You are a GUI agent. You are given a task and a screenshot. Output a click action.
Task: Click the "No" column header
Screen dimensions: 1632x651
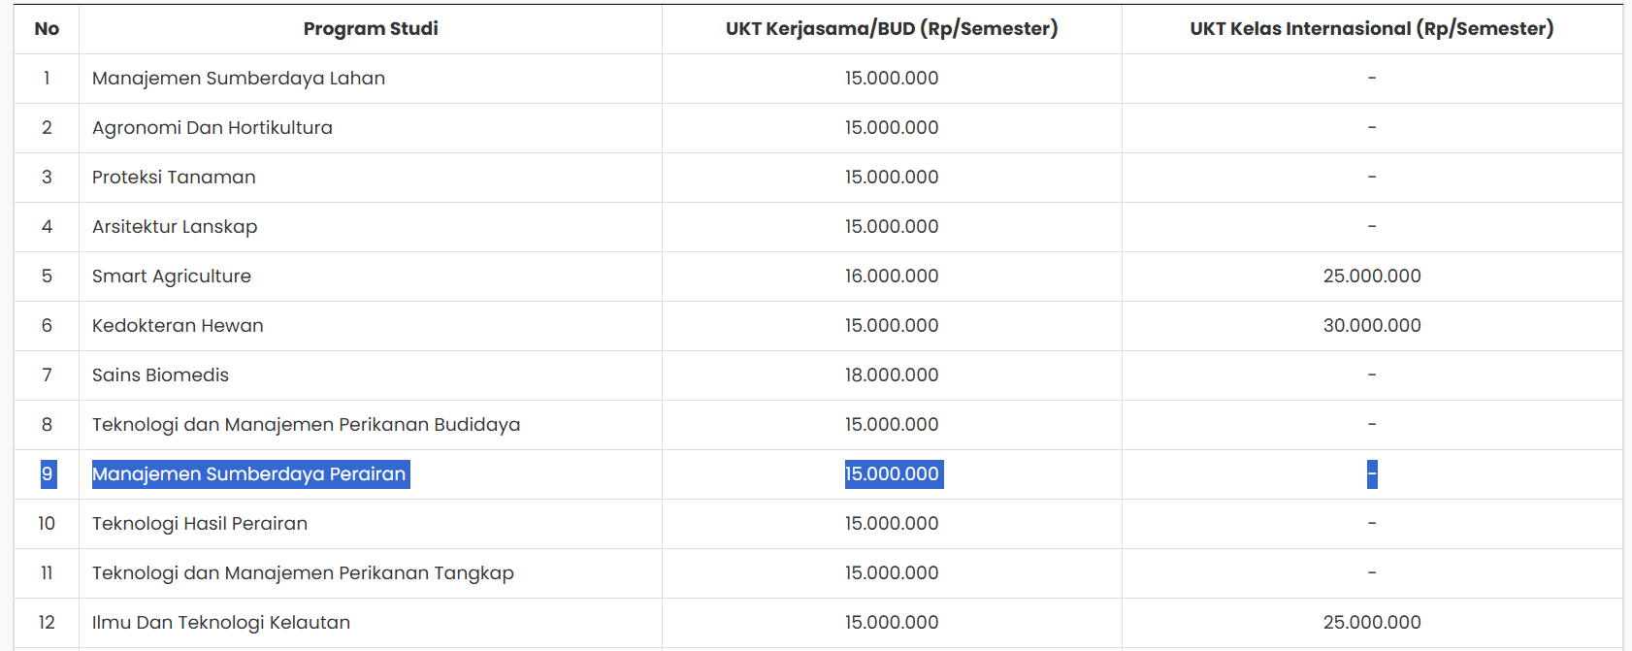click(47, 29)
